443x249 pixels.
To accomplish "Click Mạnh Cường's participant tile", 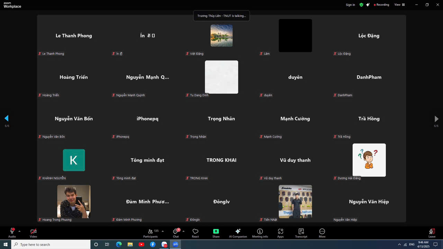I will point(295,119).
